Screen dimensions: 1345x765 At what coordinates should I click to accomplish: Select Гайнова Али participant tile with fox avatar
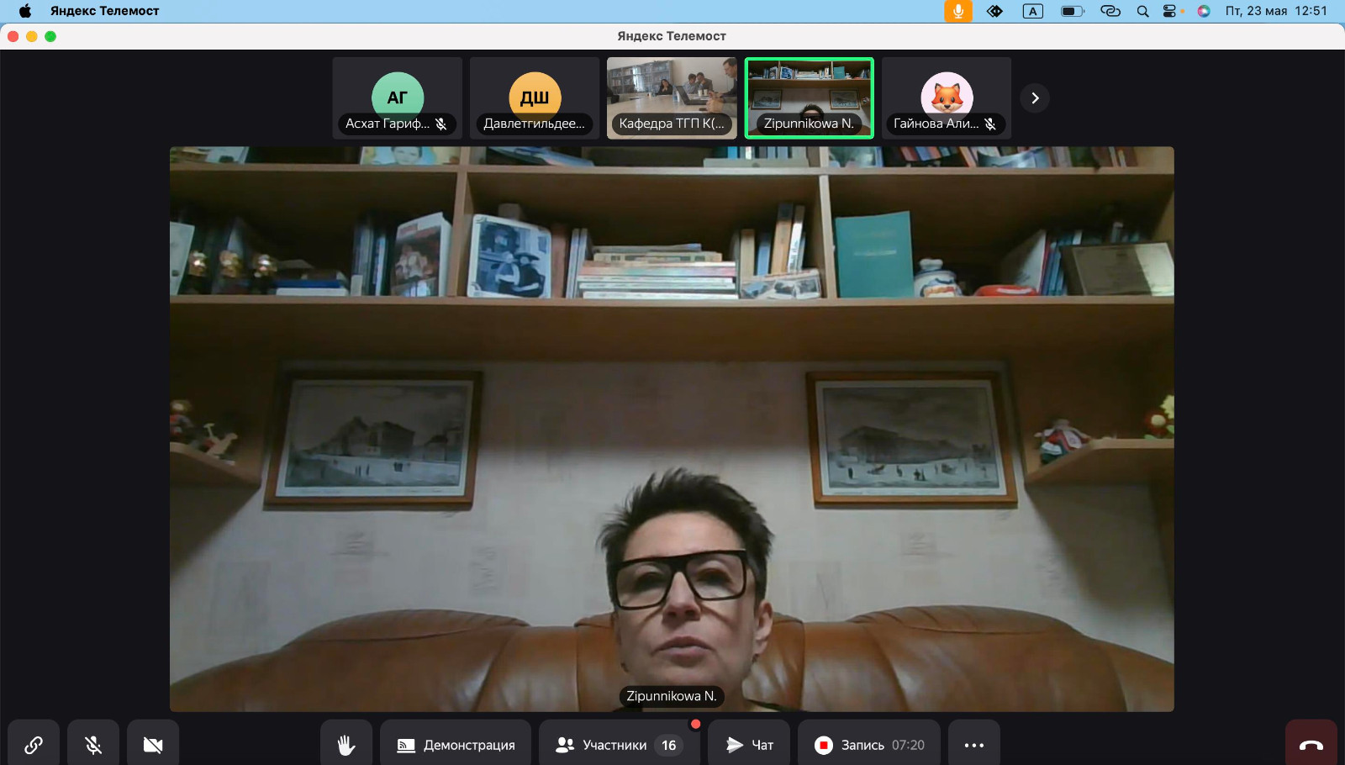[x=947, y=98]
